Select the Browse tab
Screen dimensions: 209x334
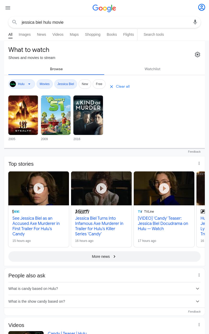56,69
